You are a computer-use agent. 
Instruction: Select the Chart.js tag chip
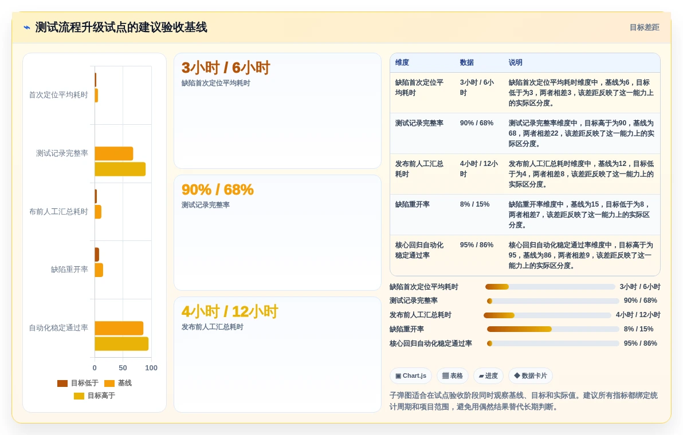[x=411, y=376]
